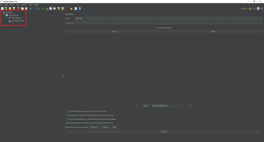Click the Test Plan flask icon in the tree
Screen dimensions: 264x142
click(x=4, y=12)
